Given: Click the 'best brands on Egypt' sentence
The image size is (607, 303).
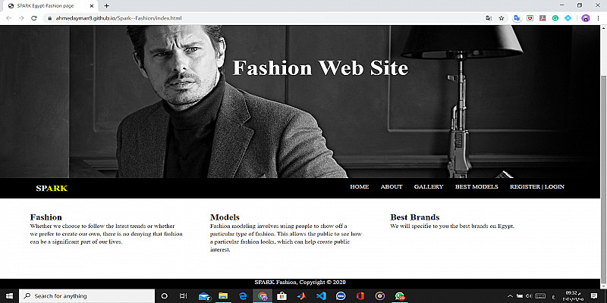Looking at the screenshot, I should (x=452, y=226).
